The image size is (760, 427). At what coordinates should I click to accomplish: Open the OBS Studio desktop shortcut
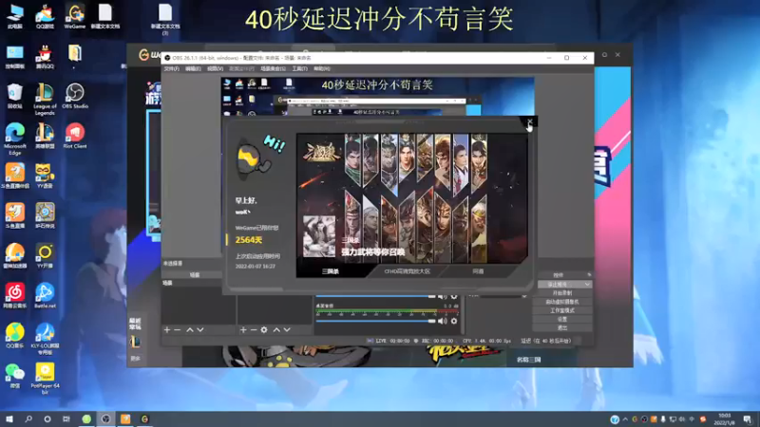(75, 96)
